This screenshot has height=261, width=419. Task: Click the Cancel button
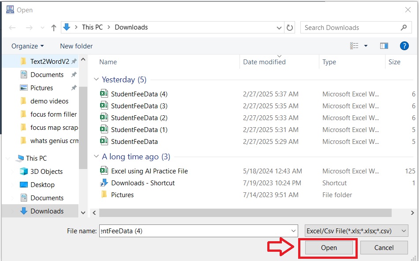coord(384,248)
